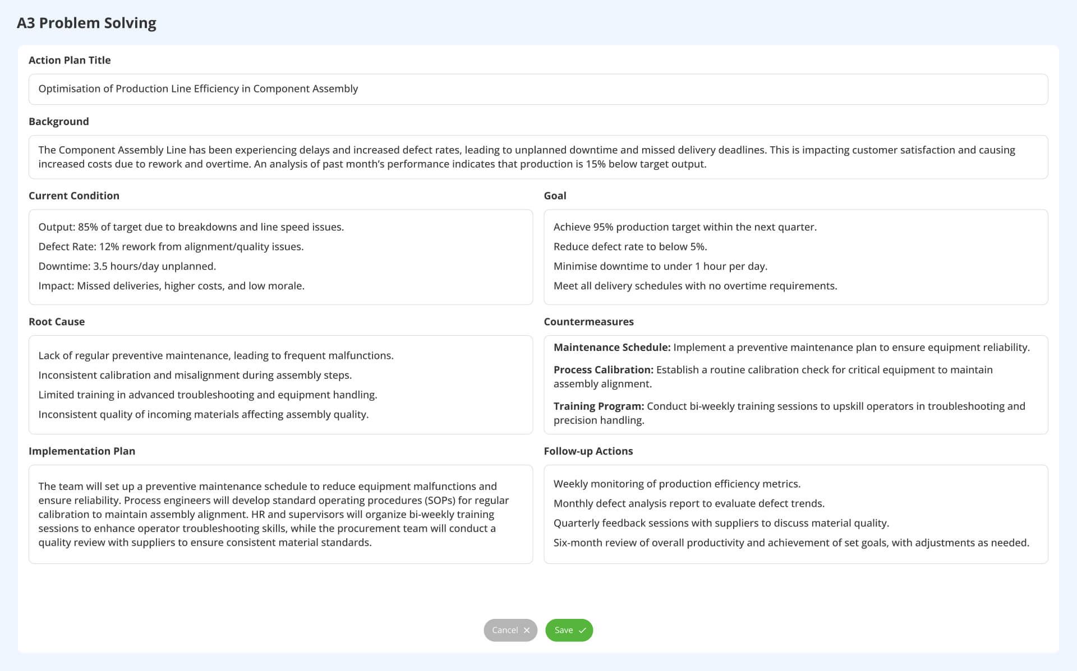
Task: Click inside the Current Condition text area
Action: click(x=280, y=256)
